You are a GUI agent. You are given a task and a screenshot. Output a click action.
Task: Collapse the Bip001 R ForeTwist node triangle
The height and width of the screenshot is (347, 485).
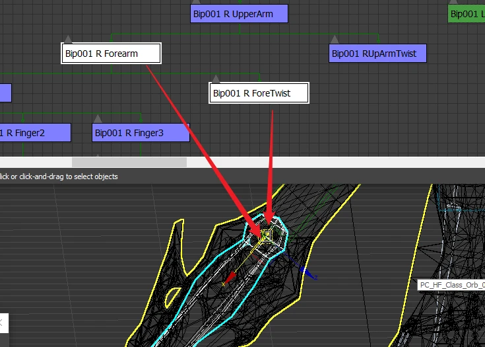click(x=216, y=79)
